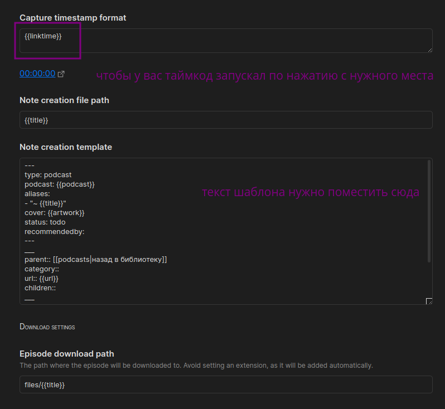Click the Note creation template scrollbar thumb
The height and width of the screenshot is (409, 445).
click(429, 211)
